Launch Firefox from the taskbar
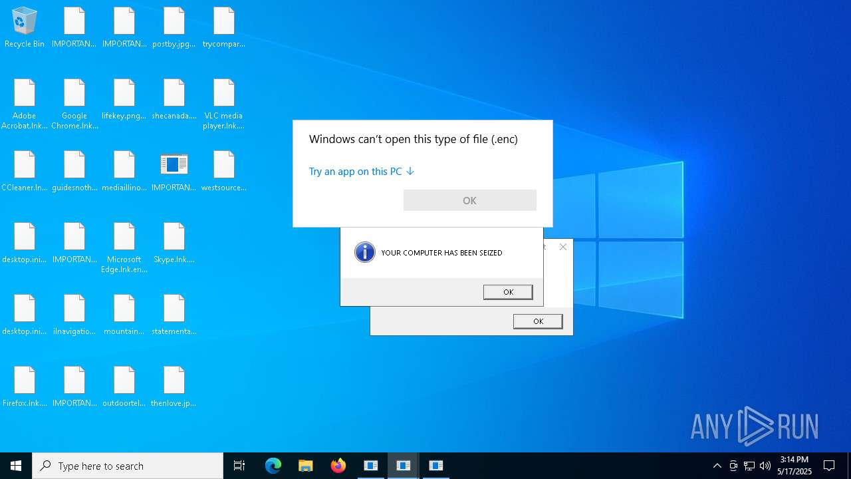 pos(338,466)
